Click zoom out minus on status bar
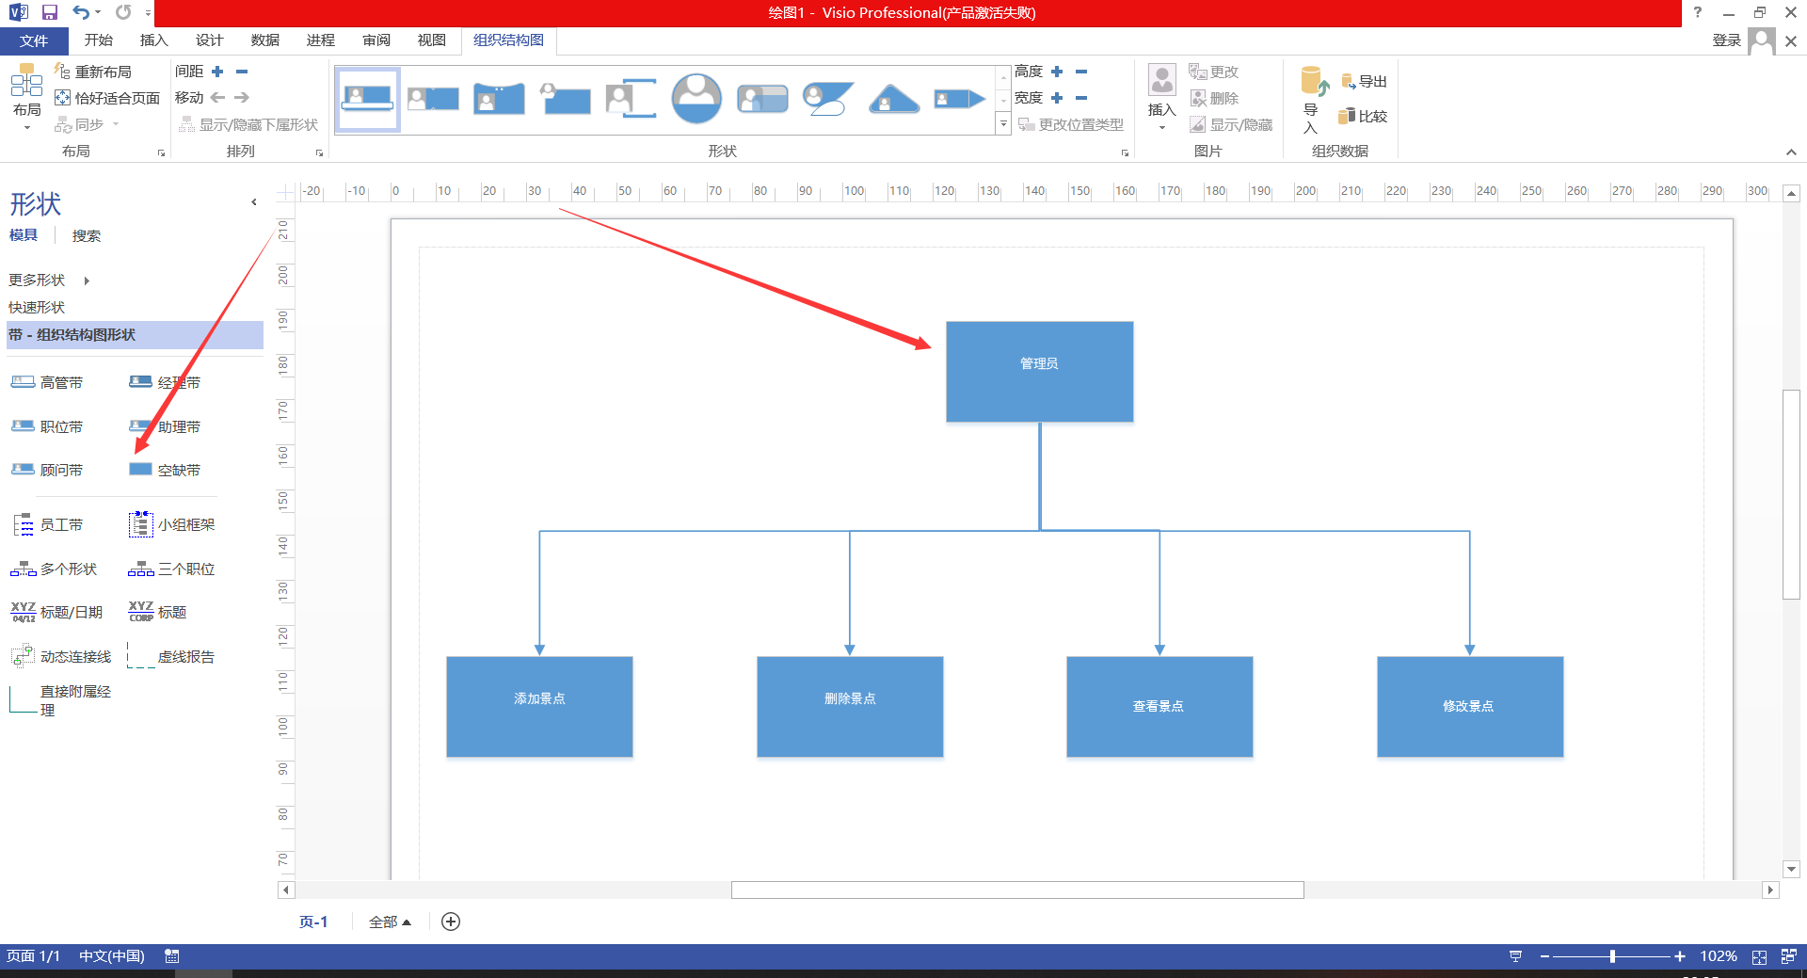 tap(1544, 956)
